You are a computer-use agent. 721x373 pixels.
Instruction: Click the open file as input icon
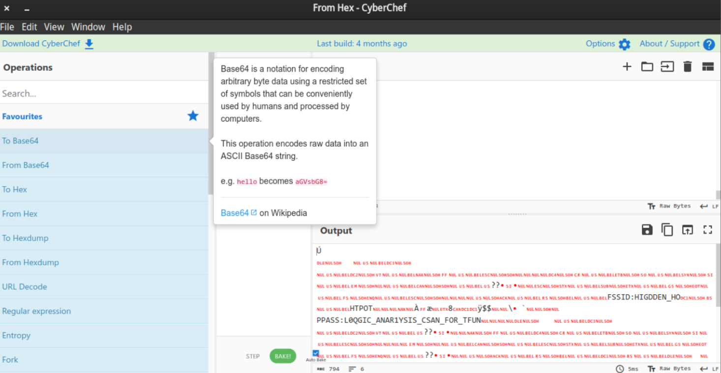(667, 67)
